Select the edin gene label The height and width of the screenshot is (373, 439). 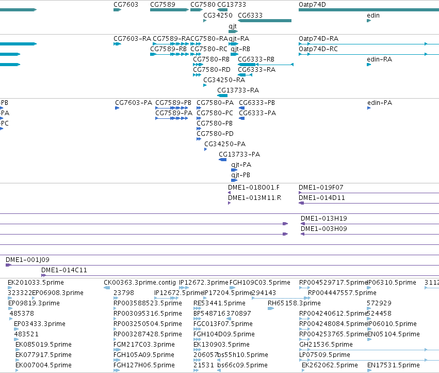click(373, 15)
